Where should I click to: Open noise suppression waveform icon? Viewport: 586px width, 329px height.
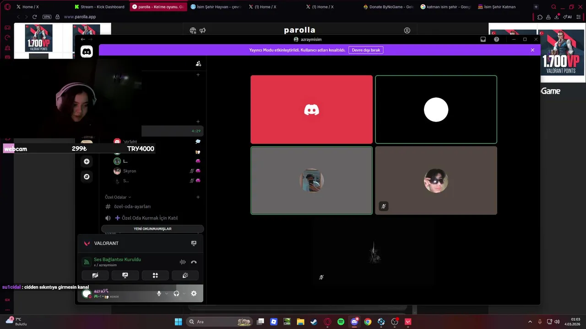click(183, 262)
